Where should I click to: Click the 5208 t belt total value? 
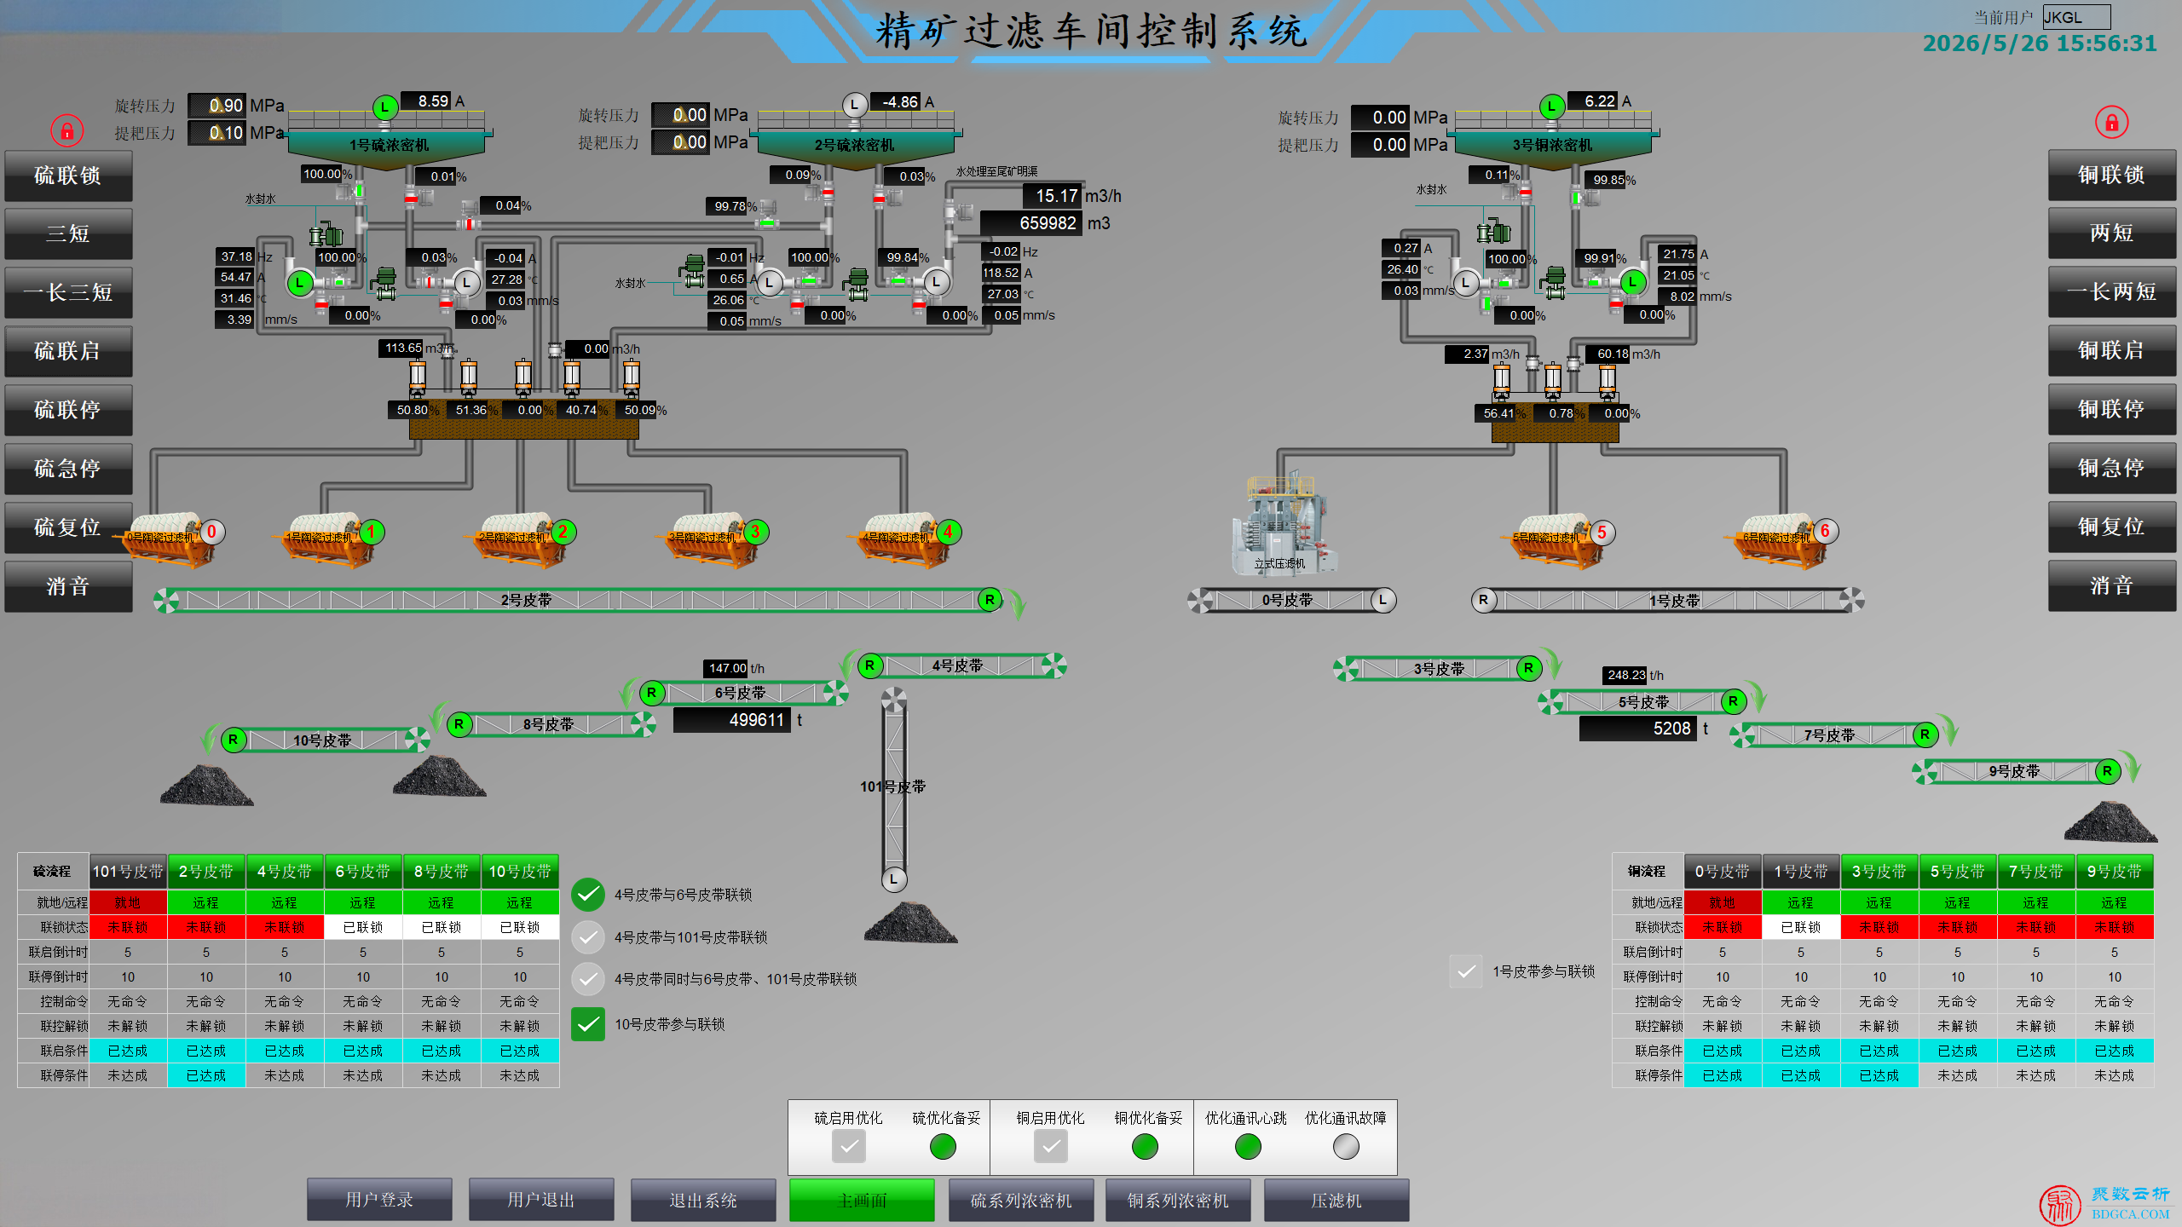click(x=1637, y=729)
